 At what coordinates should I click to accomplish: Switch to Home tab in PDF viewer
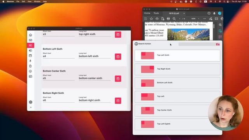[147, 13]
